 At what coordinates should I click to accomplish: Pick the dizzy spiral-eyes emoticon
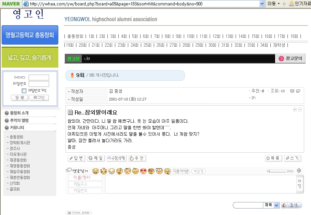click(128, 171)
